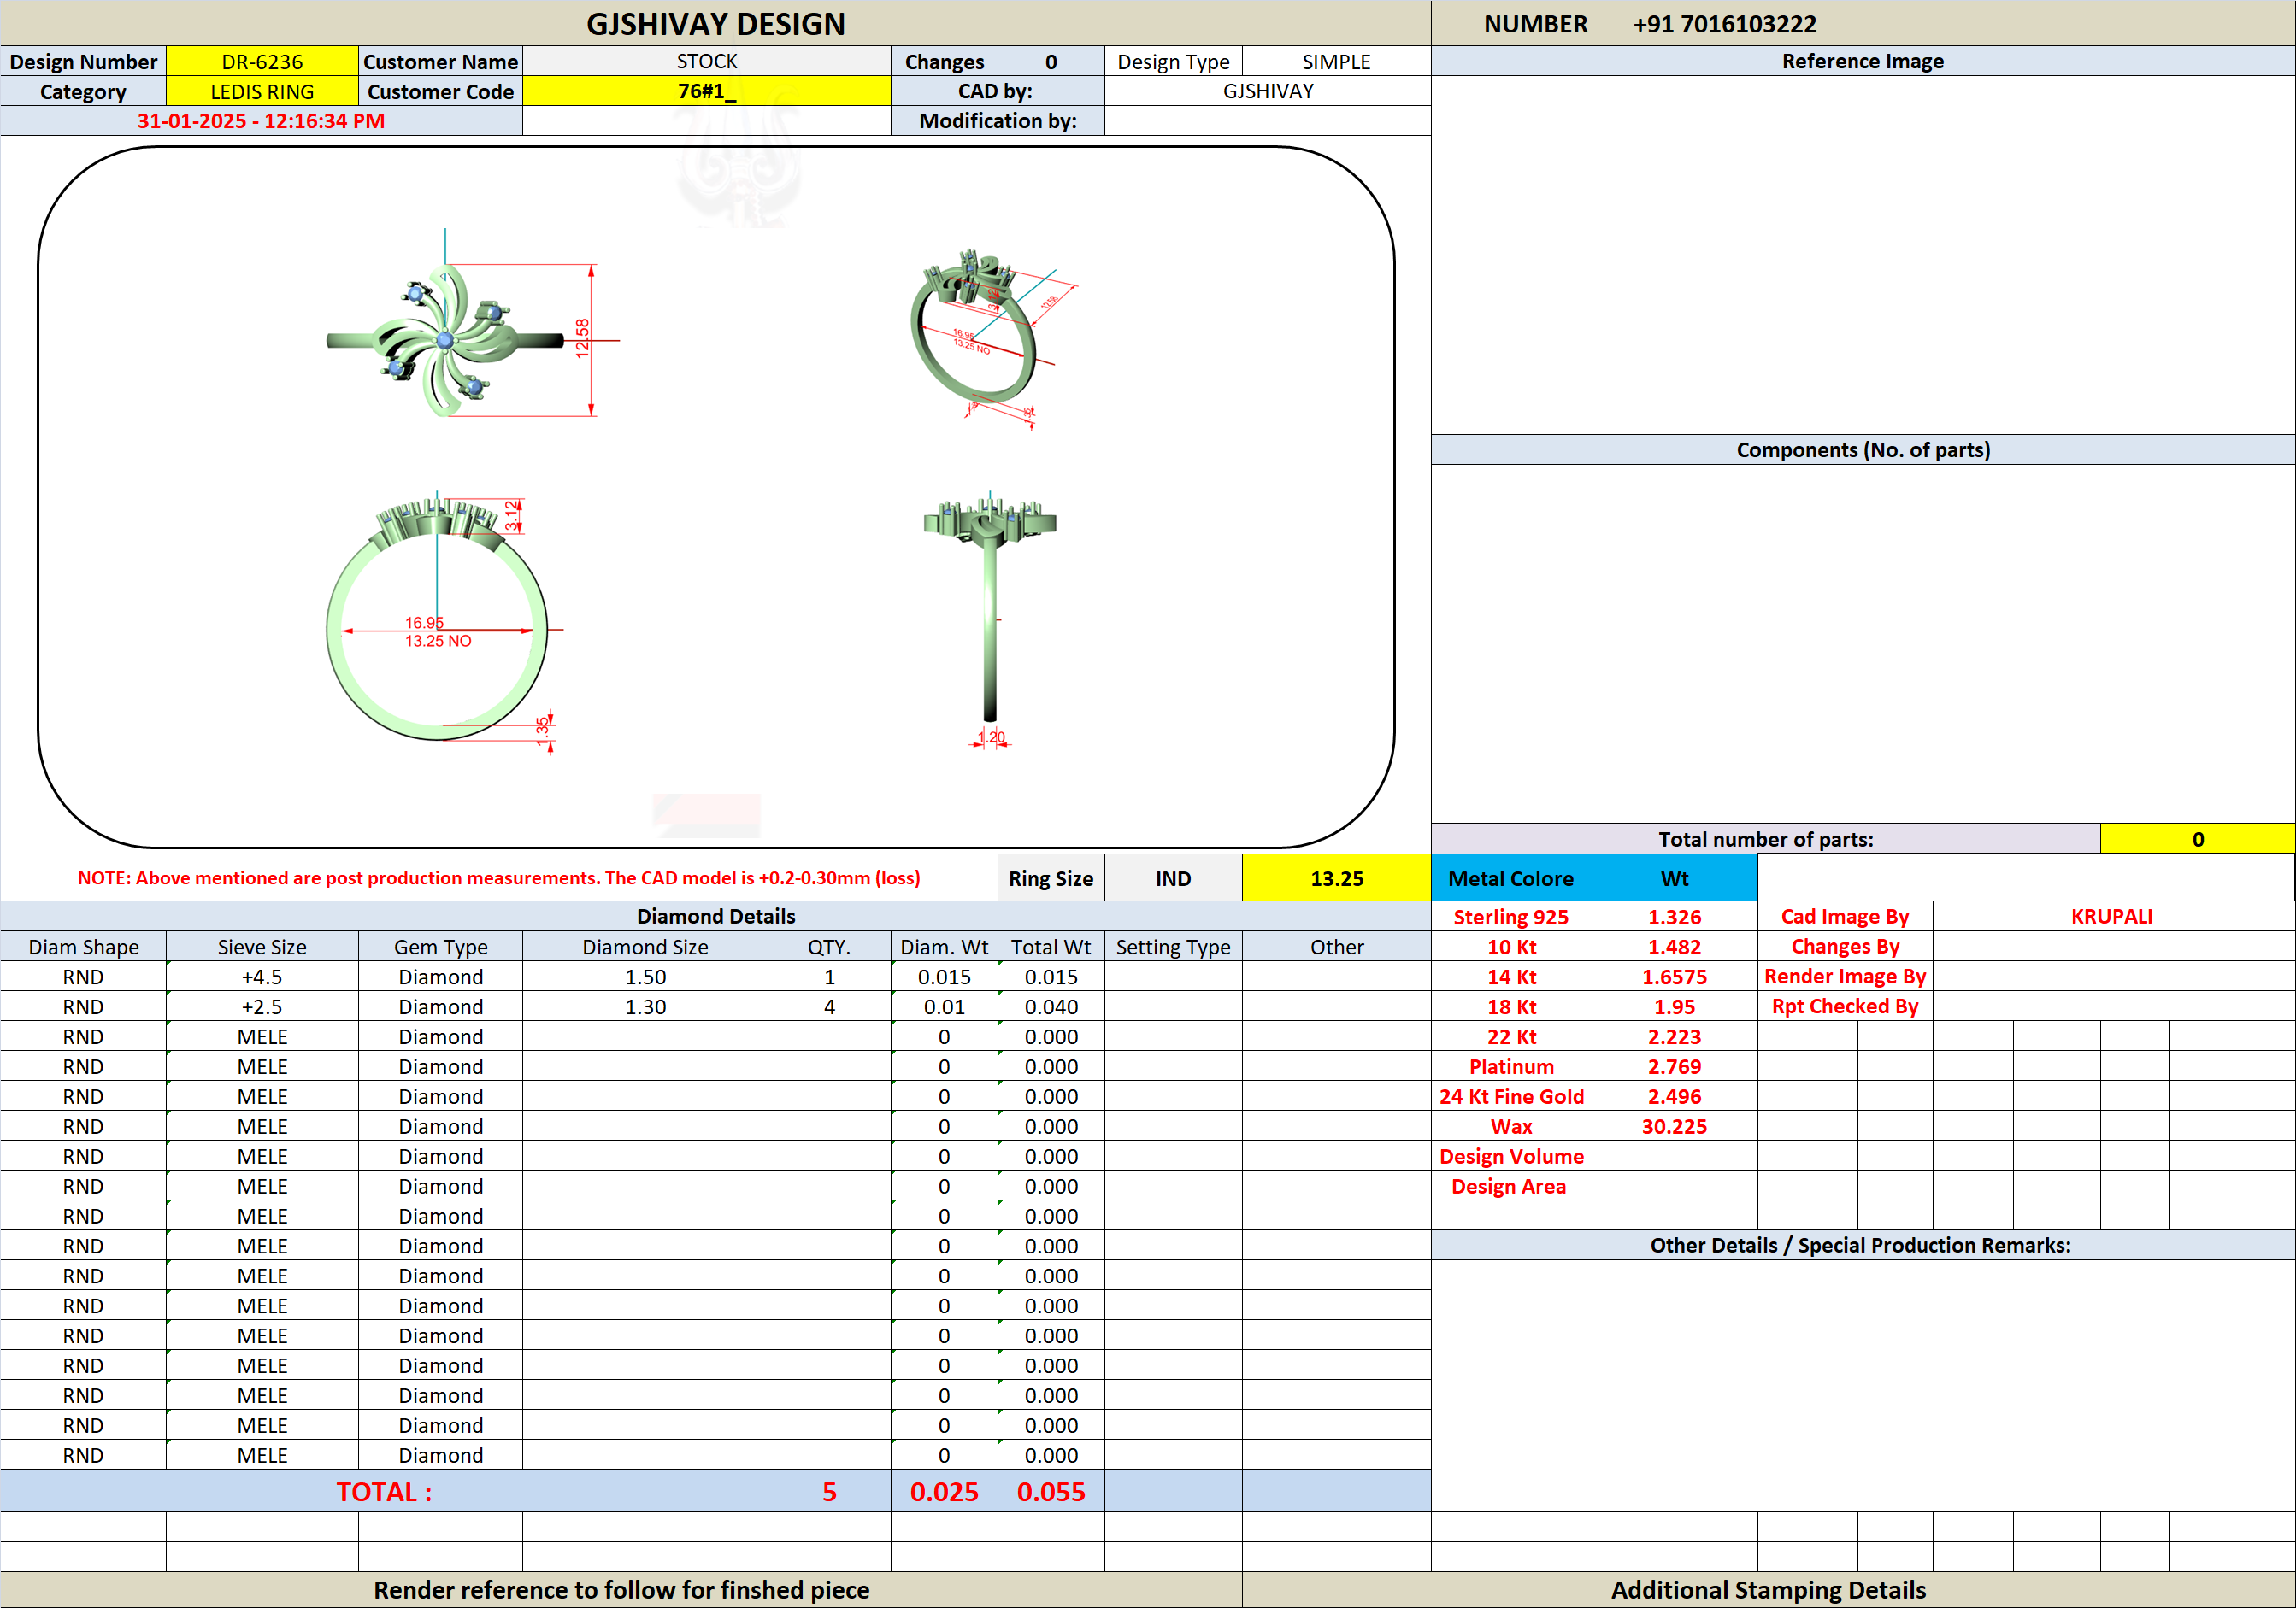Select the STOCK customer name cell

coord(706,62)
